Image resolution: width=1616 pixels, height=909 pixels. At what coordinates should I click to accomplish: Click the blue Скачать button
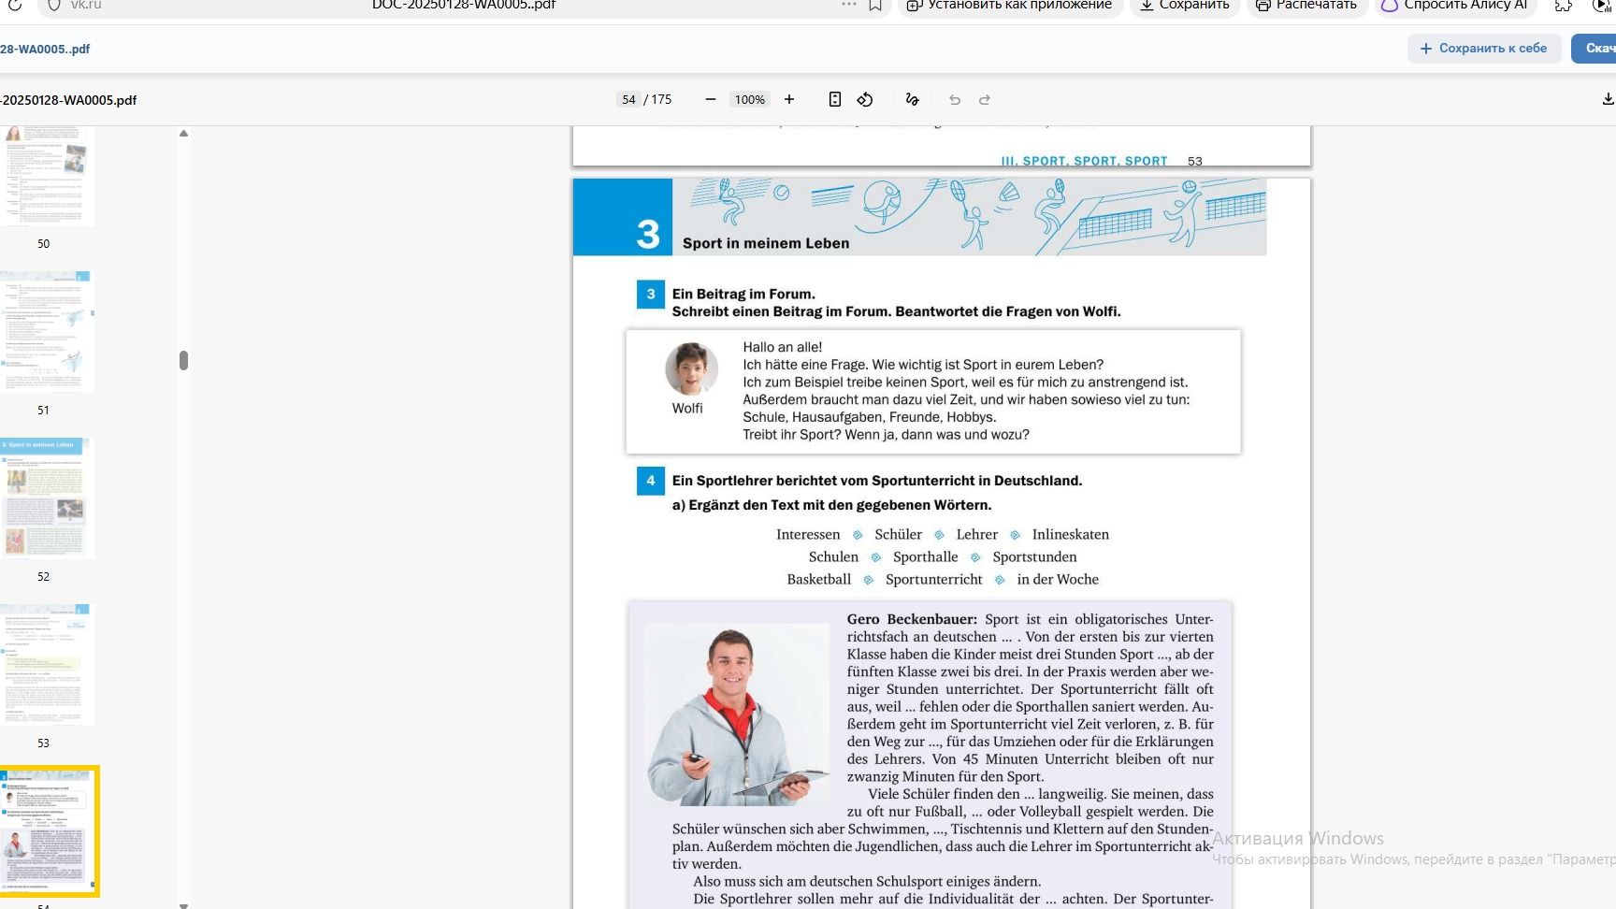tap(1595, 49)
